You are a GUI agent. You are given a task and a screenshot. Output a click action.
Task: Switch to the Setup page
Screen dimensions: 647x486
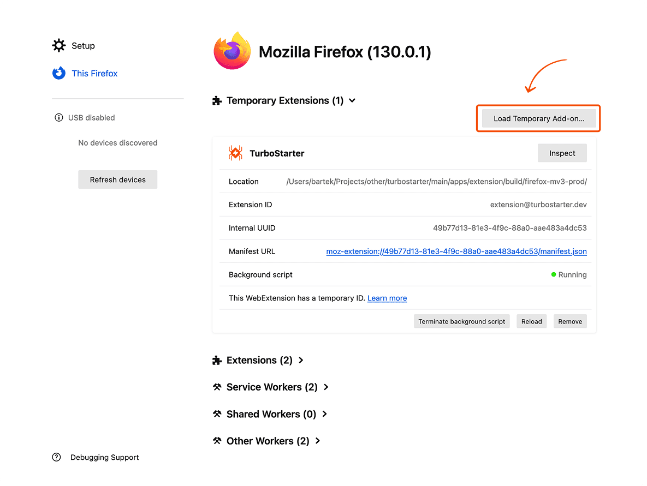coord(82,46)
